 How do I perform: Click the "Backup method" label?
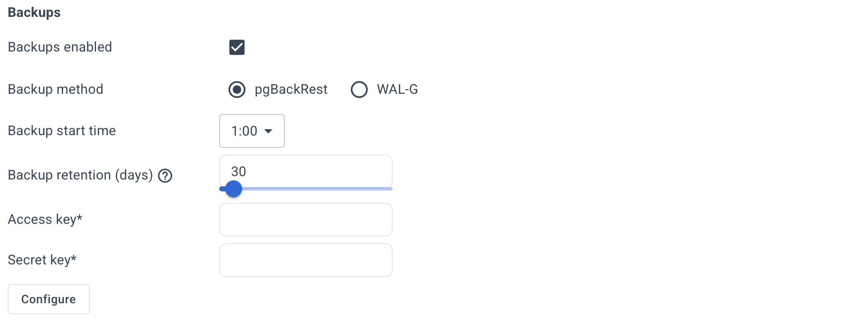coord(55,89)
